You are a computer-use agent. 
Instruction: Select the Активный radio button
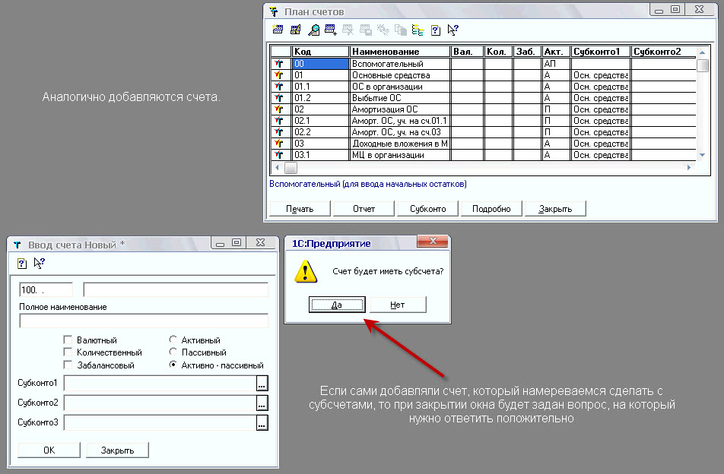pyautogui.click(x=173, y=340)
